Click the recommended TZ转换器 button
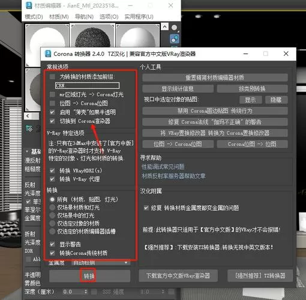This screenshot has width=306, height=300. [260, 276]
